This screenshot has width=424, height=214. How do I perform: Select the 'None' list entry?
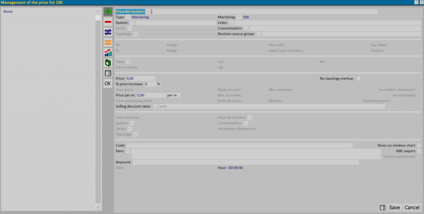pos(8,12)
